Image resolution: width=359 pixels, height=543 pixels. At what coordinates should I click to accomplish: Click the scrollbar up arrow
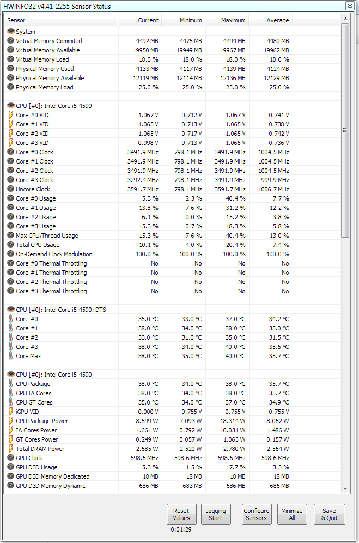click(x=345, y=19)
